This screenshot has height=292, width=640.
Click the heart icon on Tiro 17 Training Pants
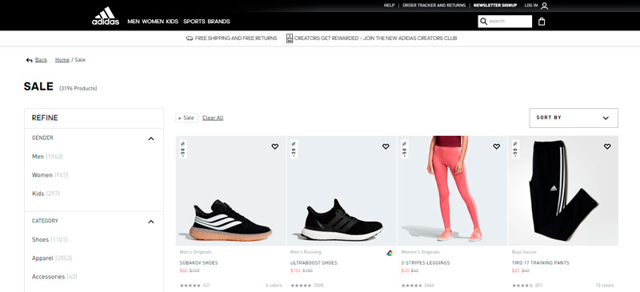(607, 146)
